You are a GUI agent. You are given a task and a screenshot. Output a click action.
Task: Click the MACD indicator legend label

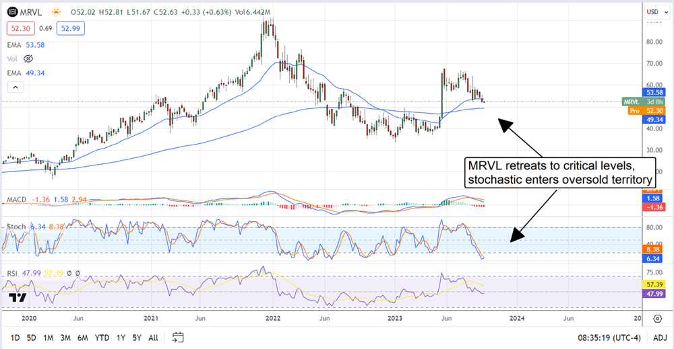[17, 199]
